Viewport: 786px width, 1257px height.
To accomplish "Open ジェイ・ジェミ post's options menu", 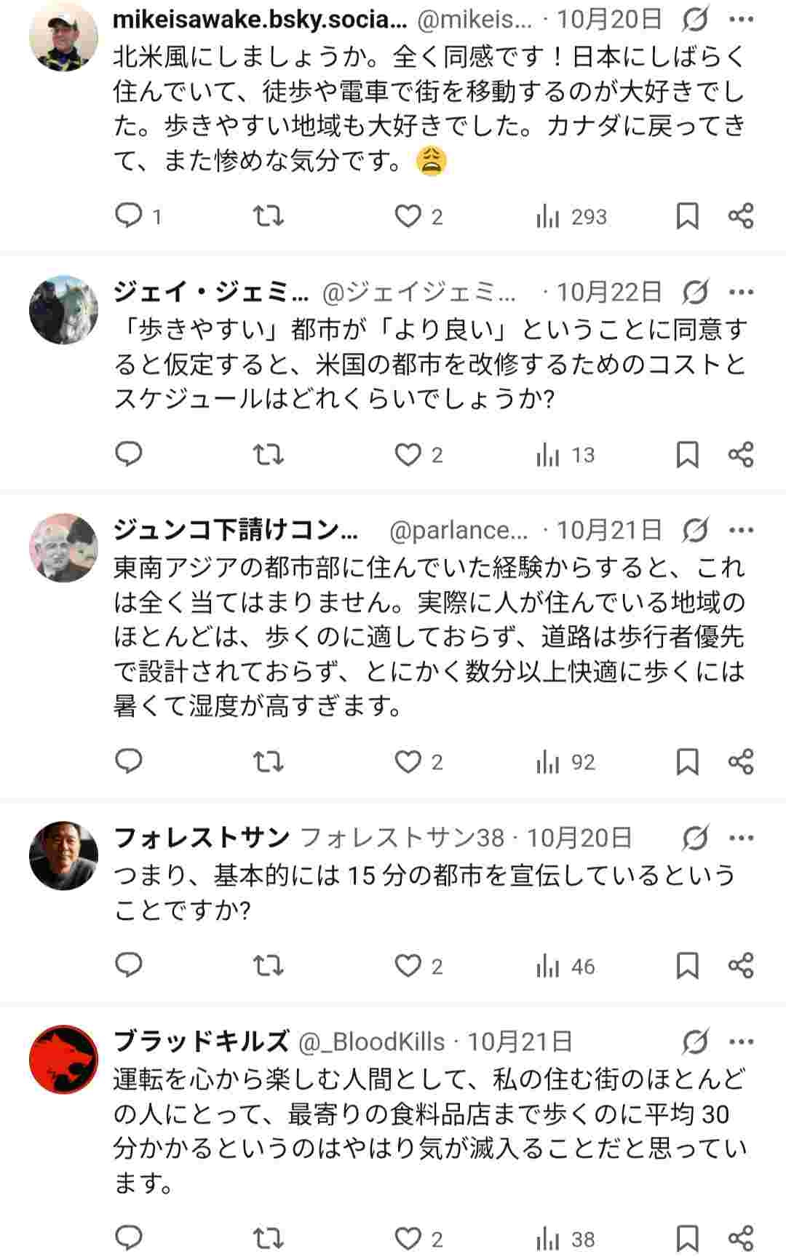I will pos(742,290).
